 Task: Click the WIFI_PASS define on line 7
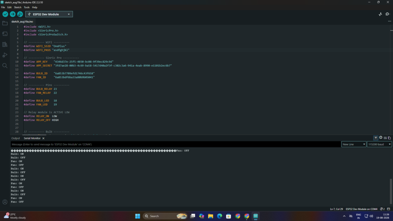[46, 50]
